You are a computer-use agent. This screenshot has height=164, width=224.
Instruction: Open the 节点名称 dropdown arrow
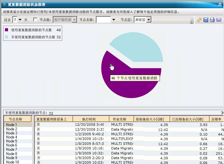[x=113, y=20]
